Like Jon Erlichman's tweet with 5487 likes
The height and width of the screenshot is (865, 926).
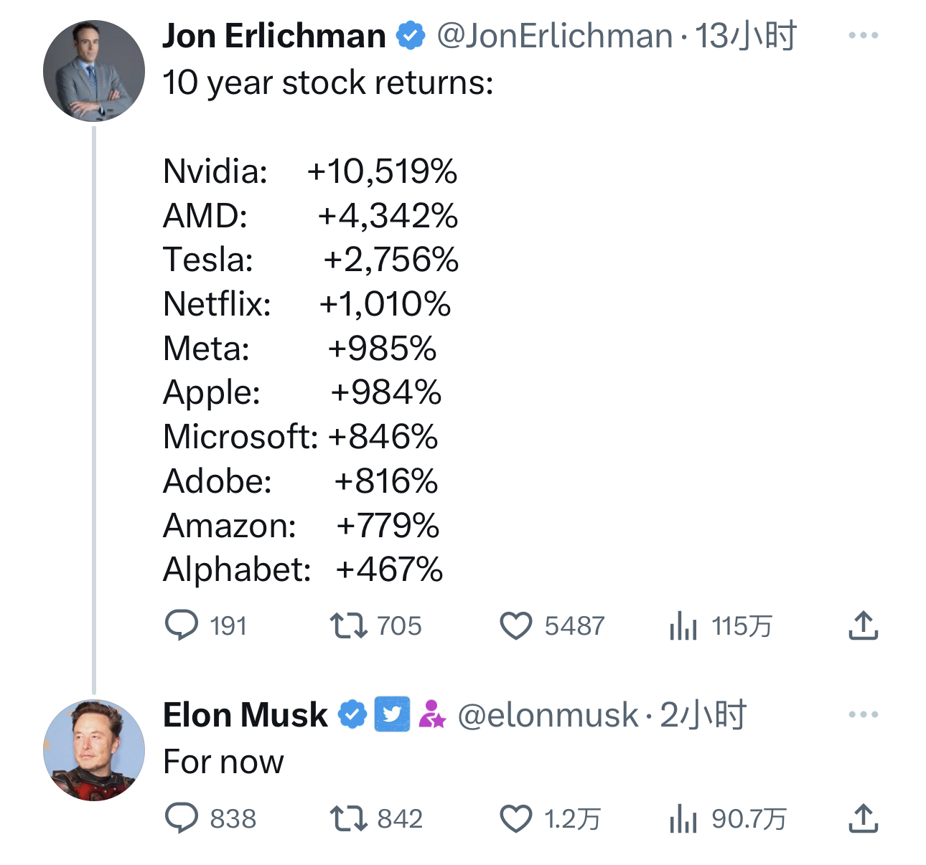[515, 625]
